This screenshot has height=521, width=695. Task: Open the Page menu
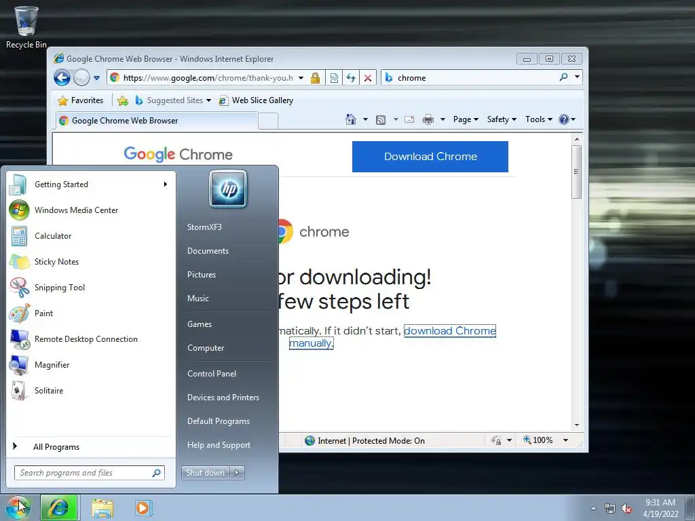466,119
